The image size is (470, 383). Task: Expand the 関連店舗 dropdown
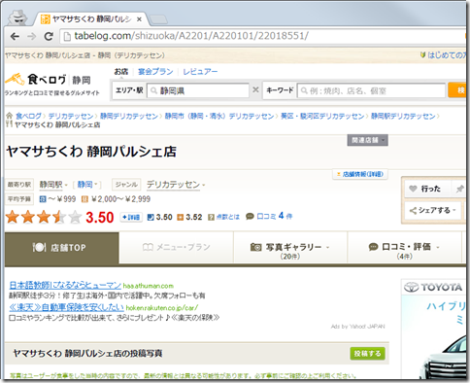coord(367,140)
